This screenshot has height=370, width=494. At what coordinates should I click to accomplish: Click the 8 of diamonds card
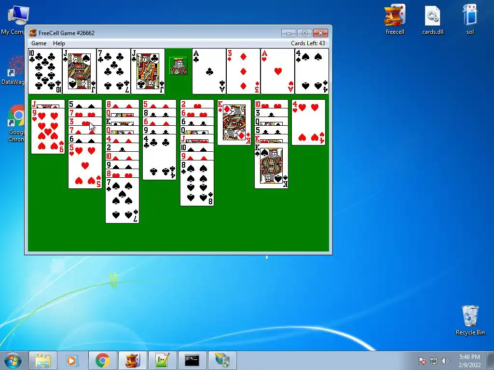coord(122,104)
